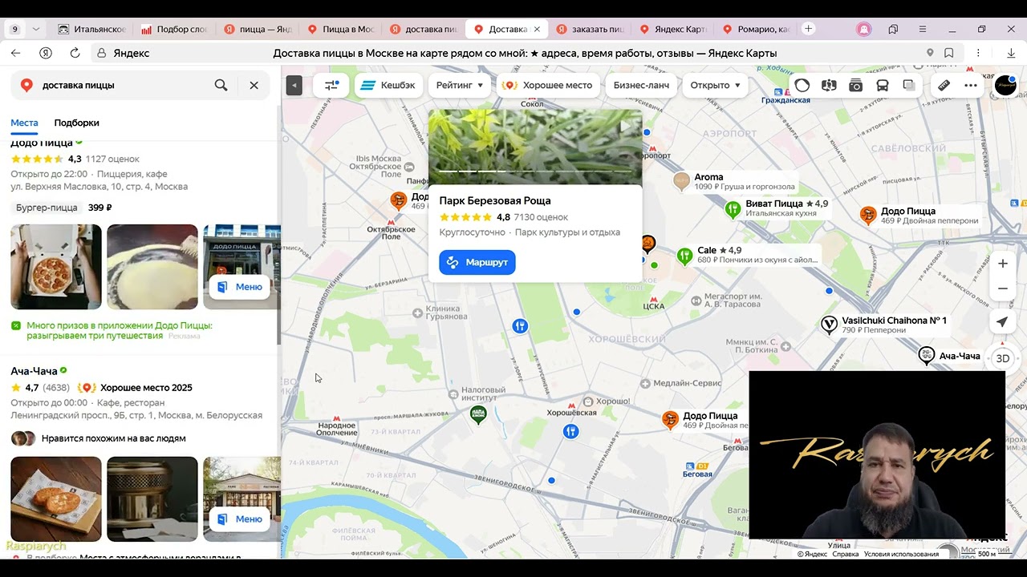Viewport: 1027px width, 577px height.
Task: Open the pizza-in-box photo of Додо Пицца
Action: click(x=56, y=267)
